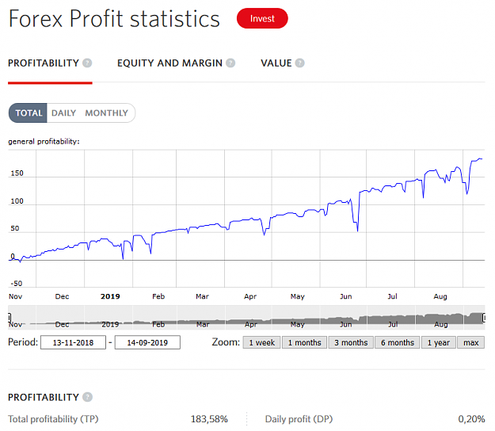Open the Profitability tab
This screenshot has width=495, height=431.
coord(44,63)
